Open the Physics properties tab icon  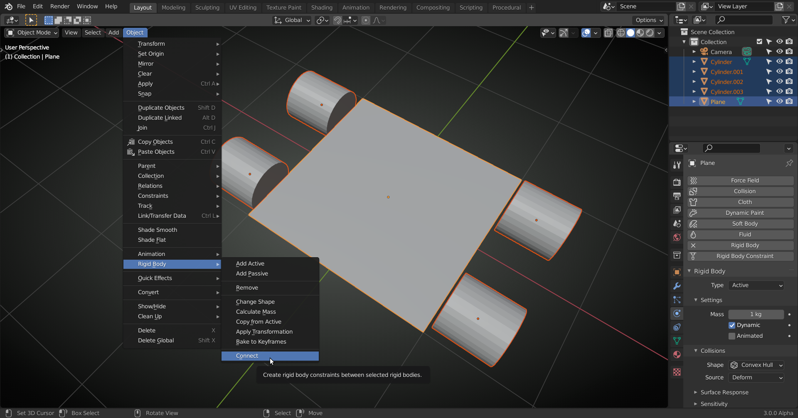coord(677,314)
